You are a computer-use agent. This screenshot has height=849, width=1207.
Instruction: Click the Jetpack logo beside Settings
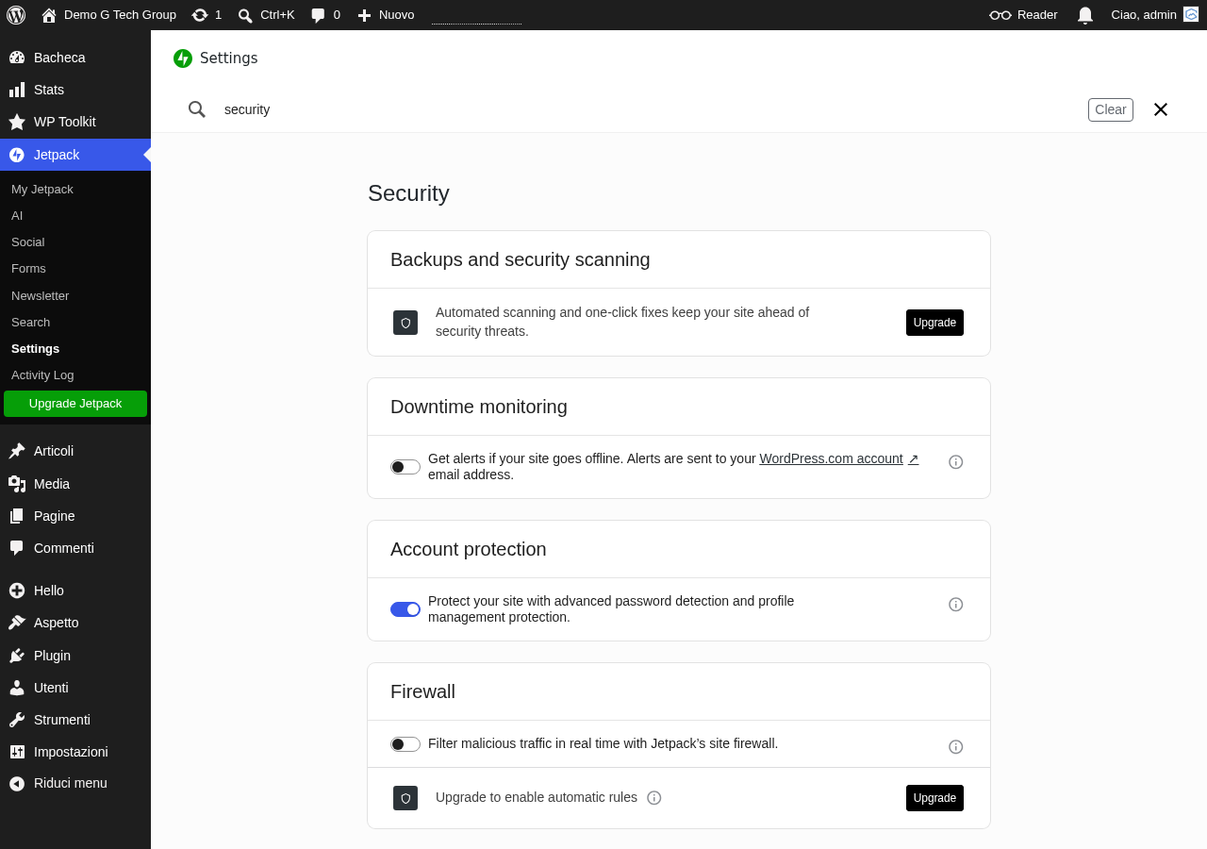(x=183, y=58)
